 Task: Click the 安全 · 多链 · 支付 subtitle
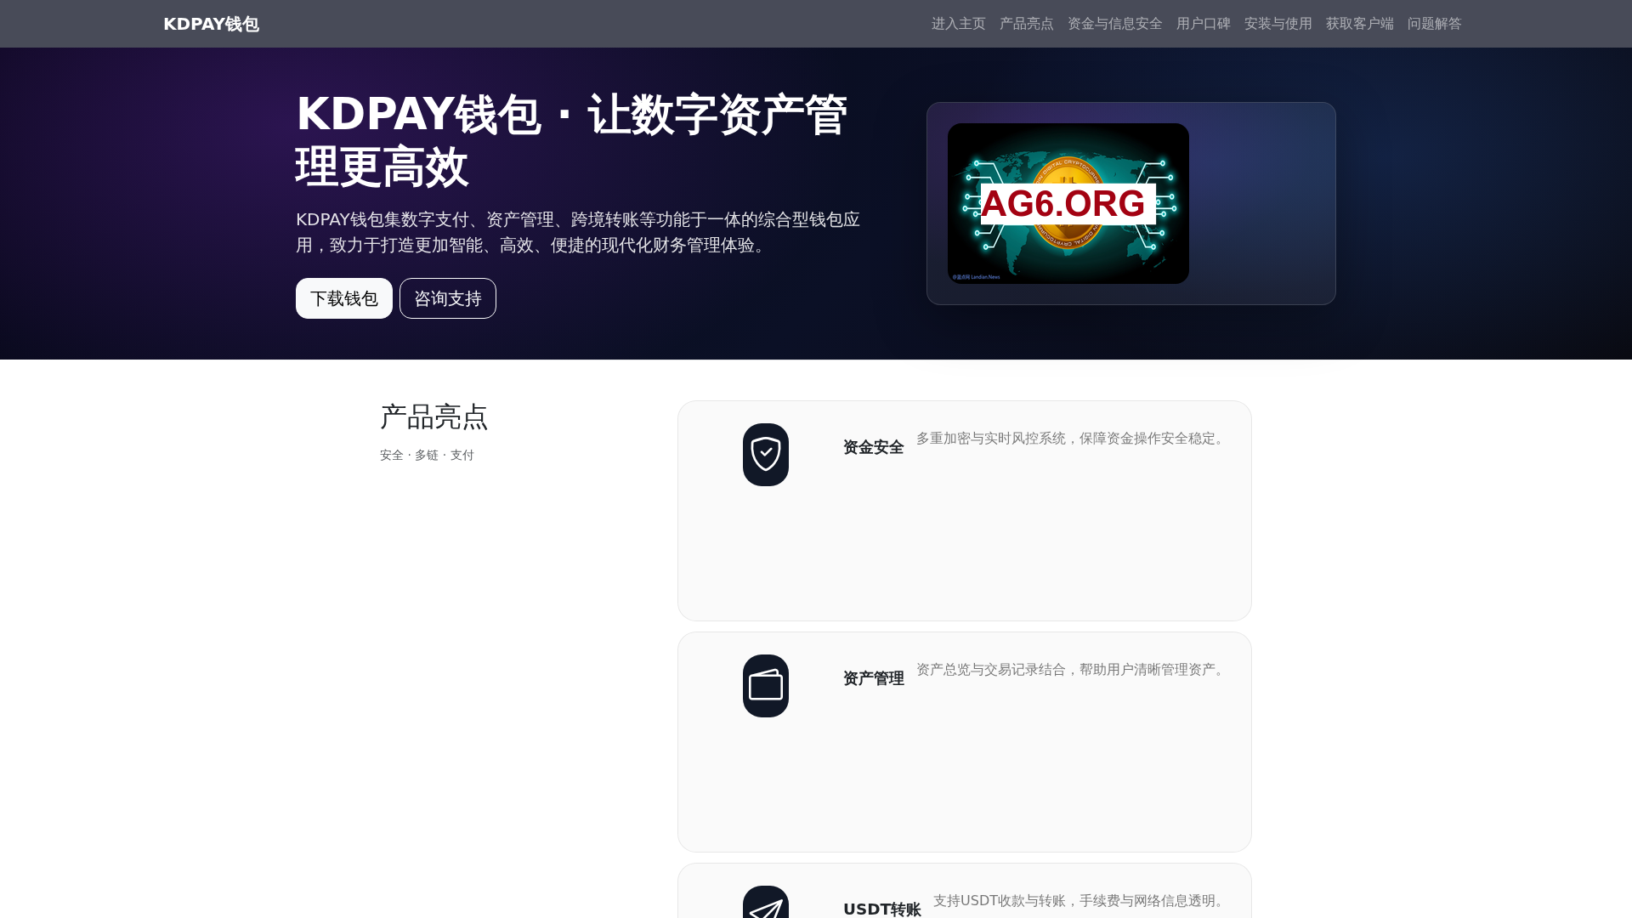427,455
